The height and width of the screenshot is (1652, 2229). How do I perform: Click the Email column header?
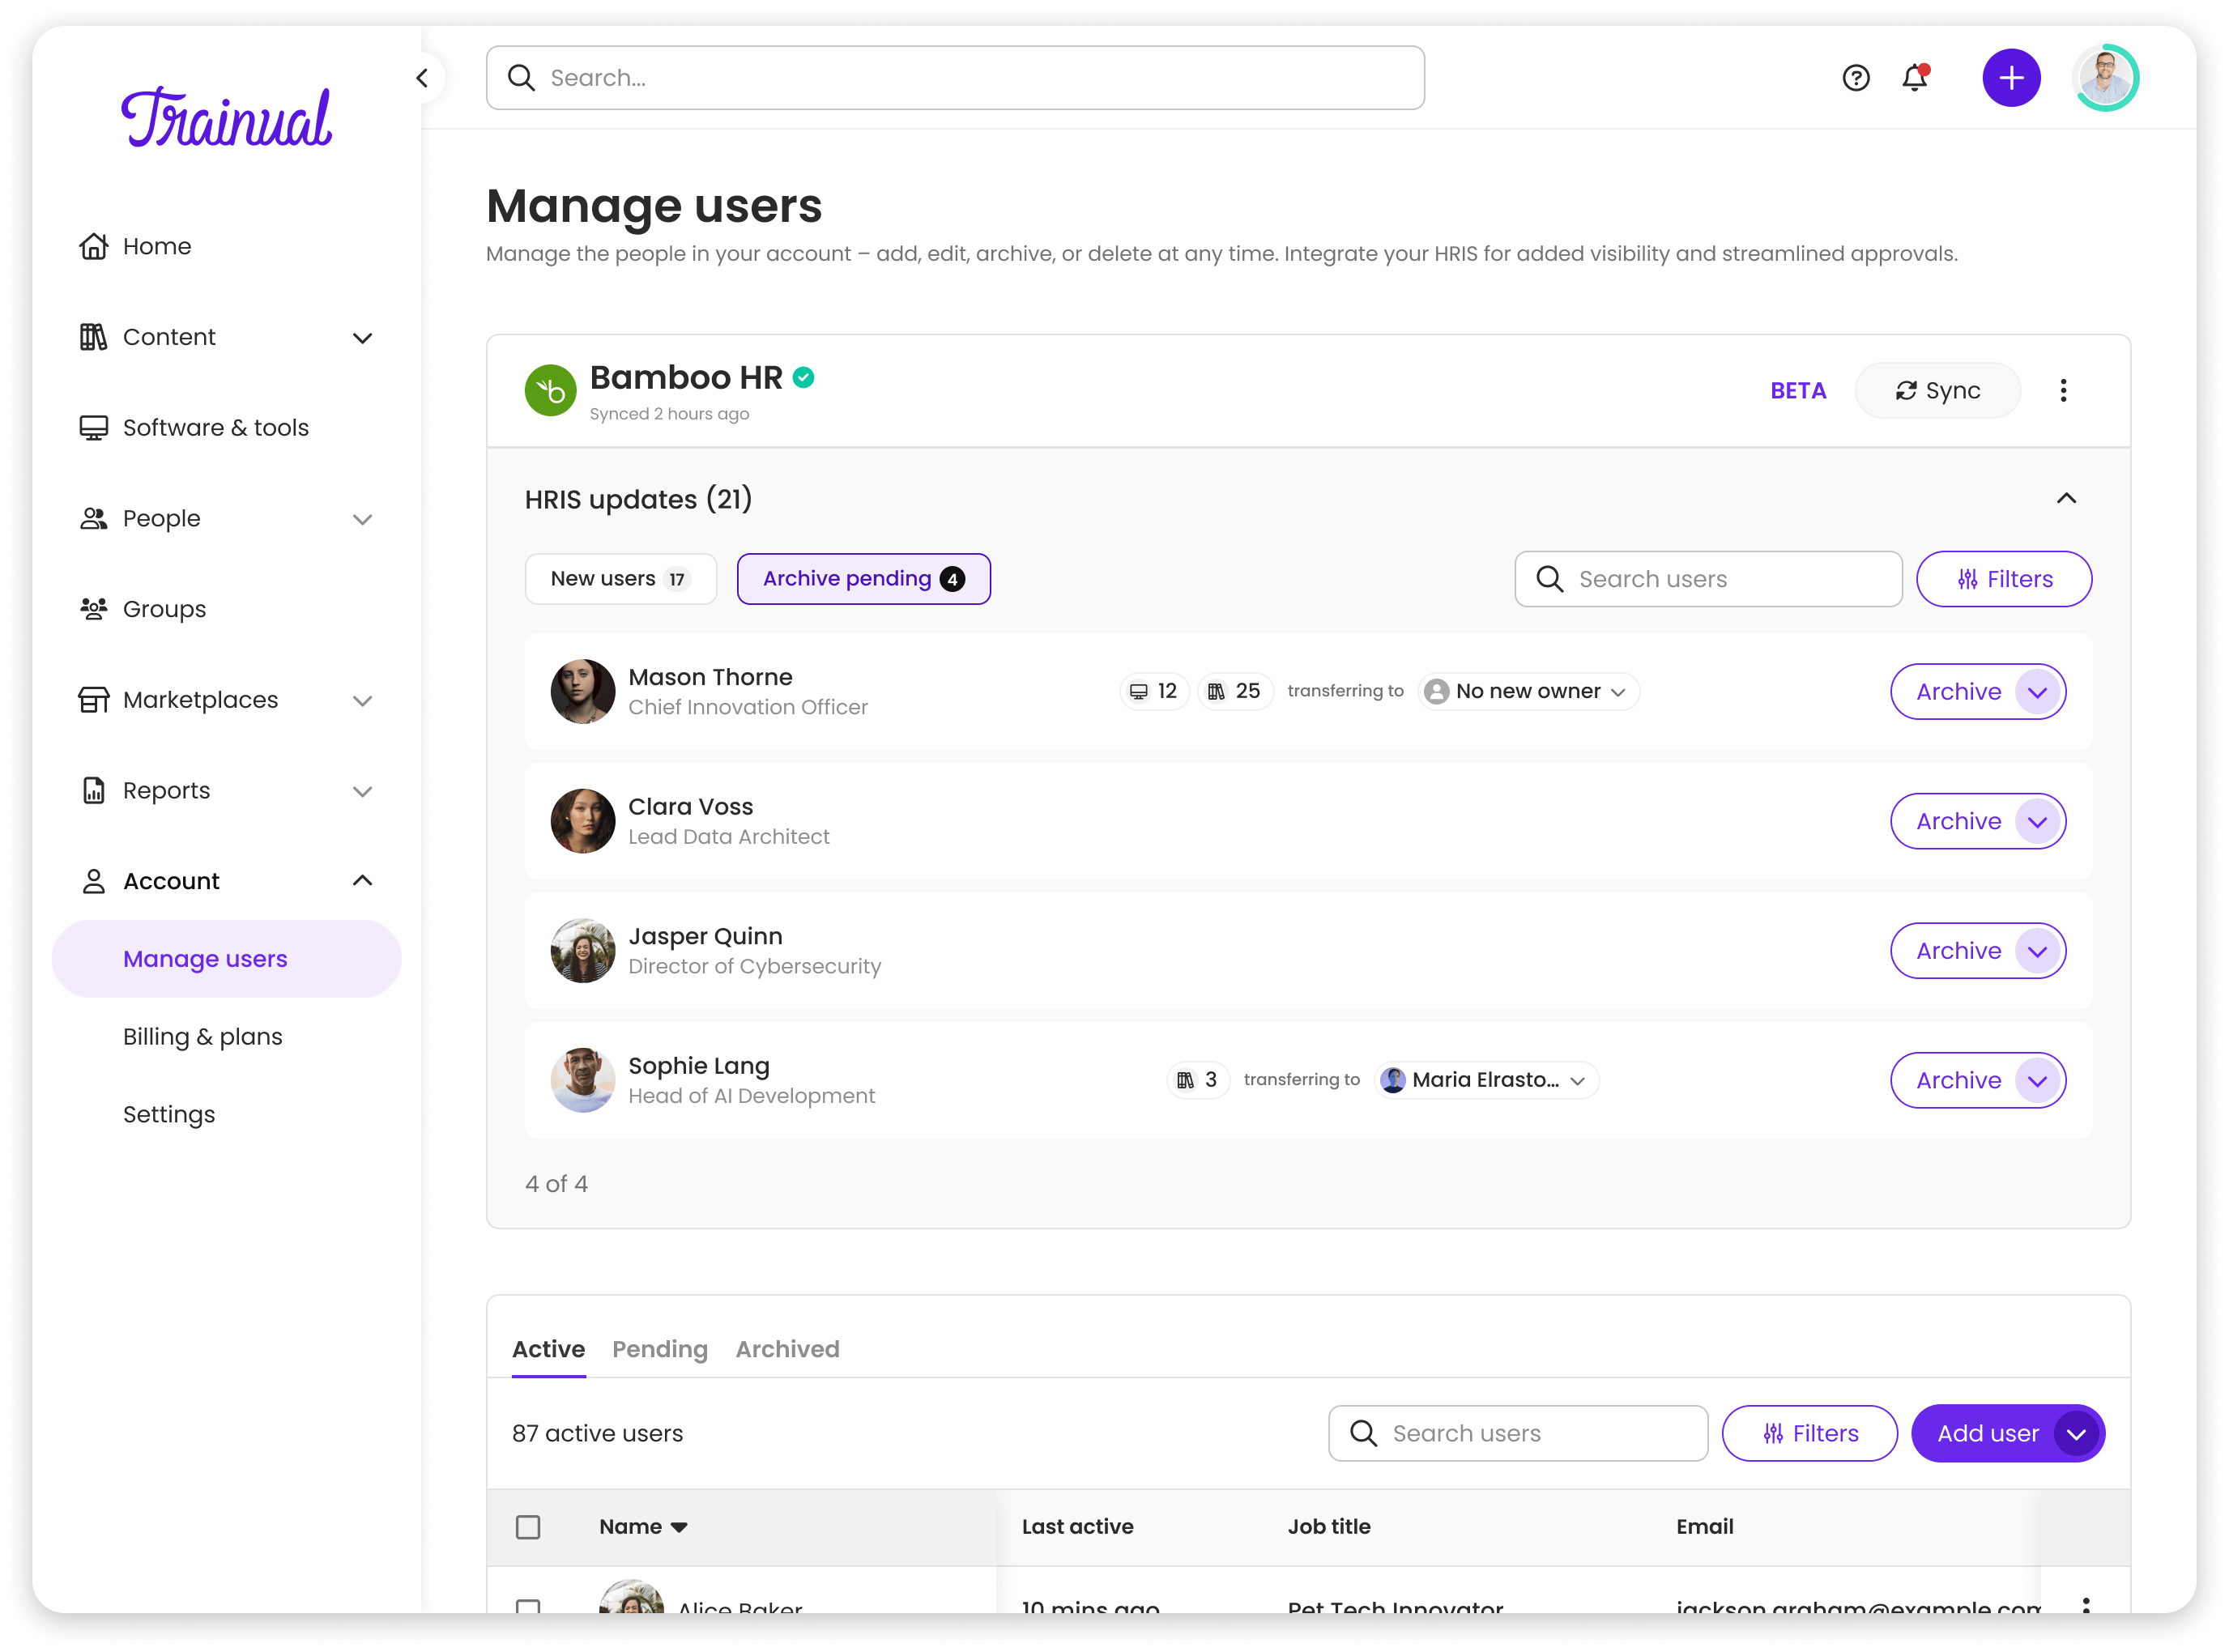click(x=1704, y=1526)
